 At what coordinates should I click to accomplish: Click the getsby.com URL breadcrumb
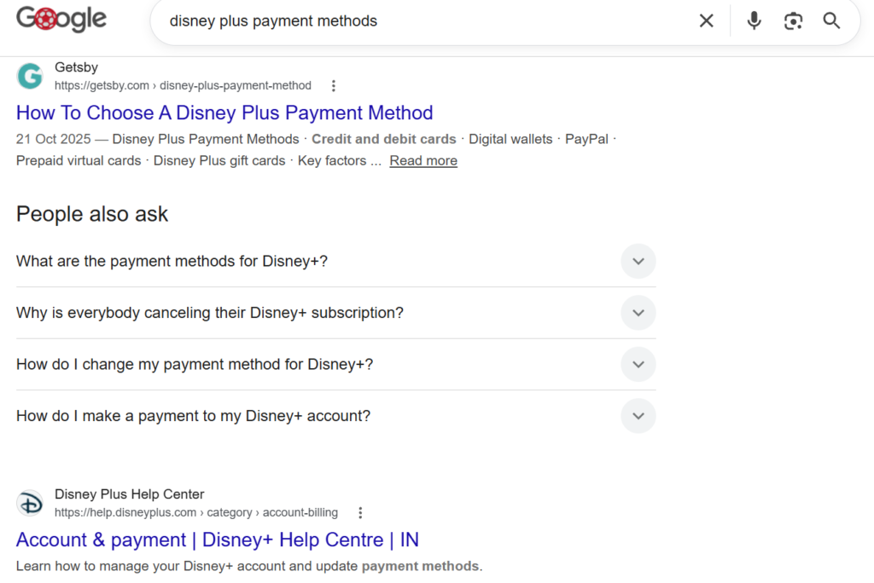pos(183,86)
